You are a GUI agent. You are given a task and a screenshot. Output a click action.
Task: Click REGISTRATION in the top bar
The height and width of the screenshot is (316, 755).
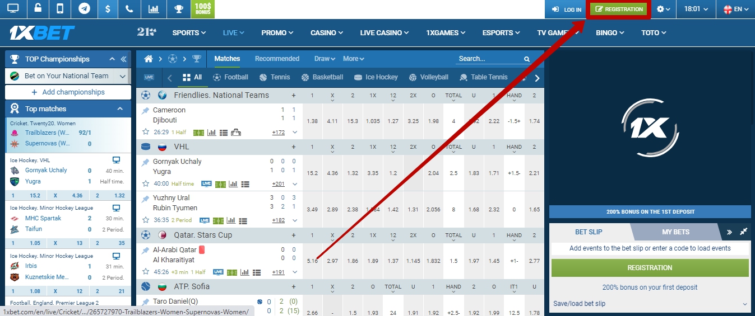tap(619, 9)
